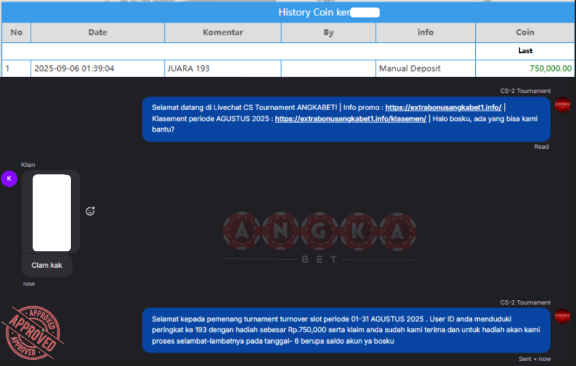Click the 'Sent • now' message status
Image resolution: width=576 pixels, height=366 pixels.
pos(534,359)
